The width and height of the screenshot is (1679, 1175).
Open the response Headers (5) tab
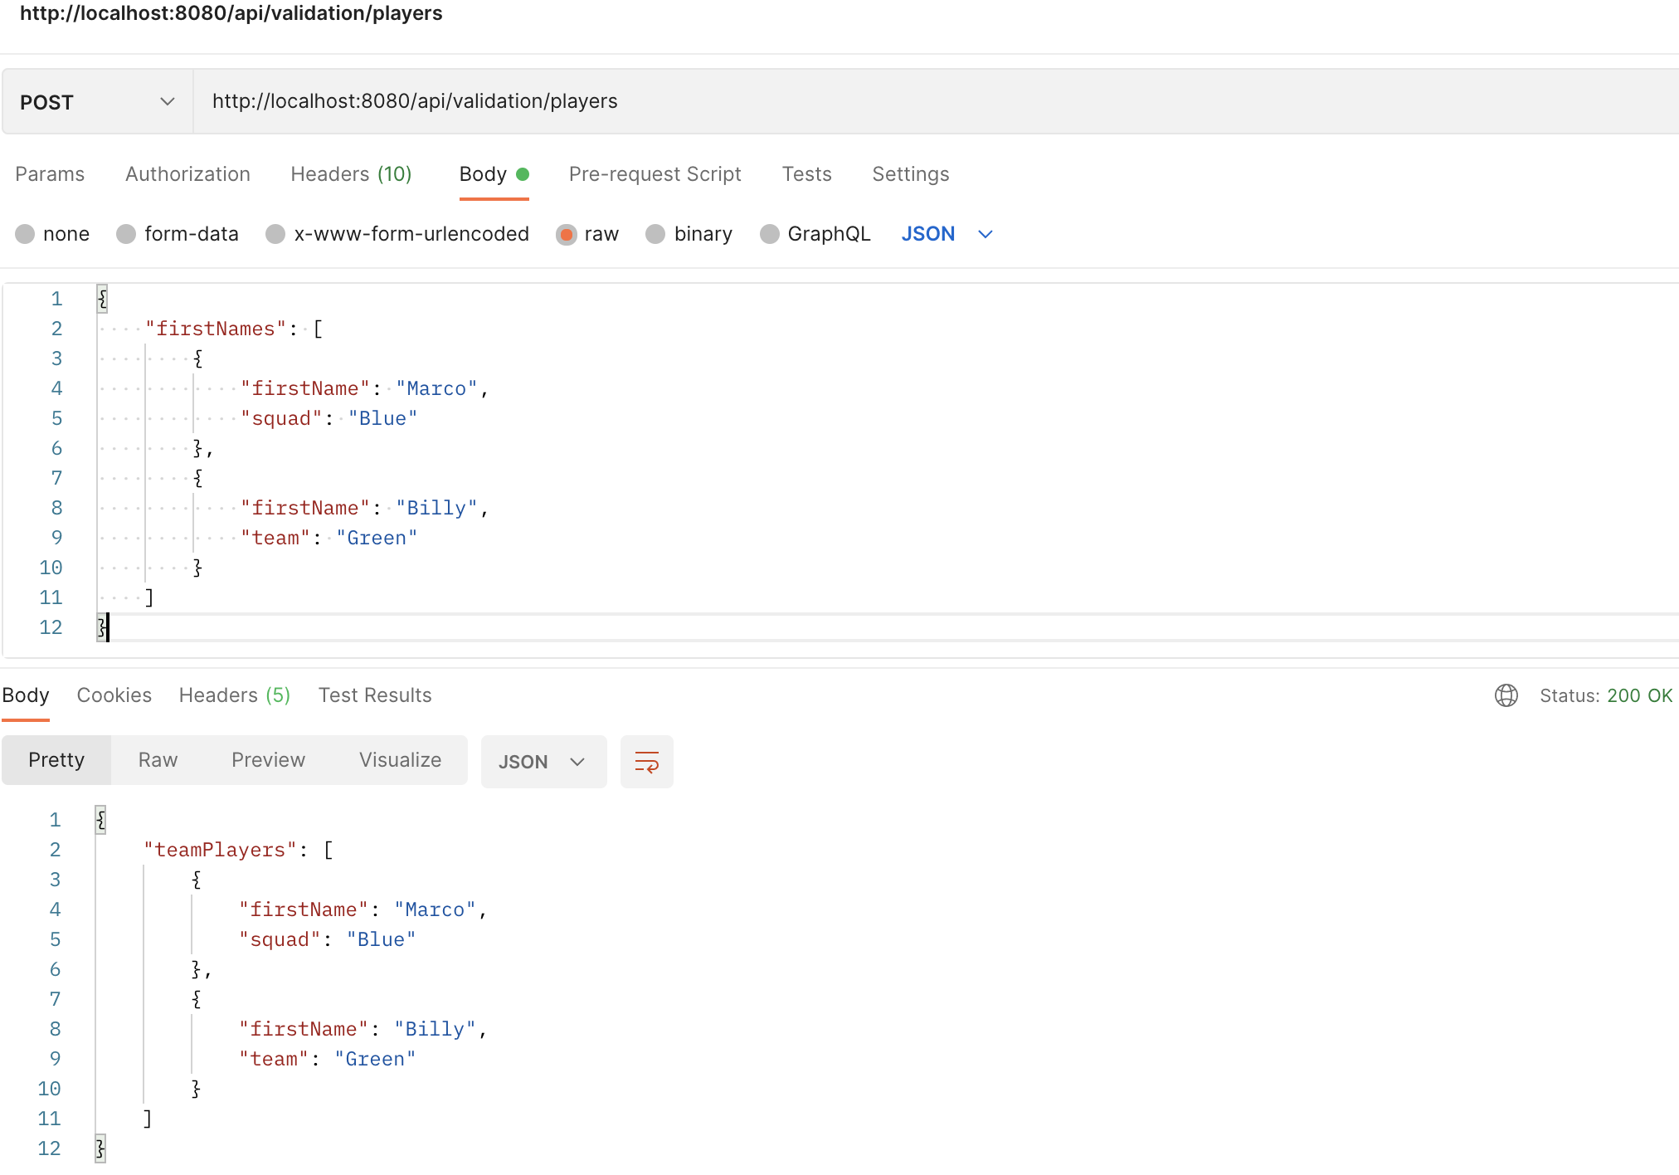pos(235,695)
